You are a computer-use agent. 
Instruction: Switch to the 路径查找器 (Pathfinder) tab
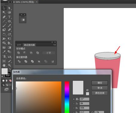point(29,45)
